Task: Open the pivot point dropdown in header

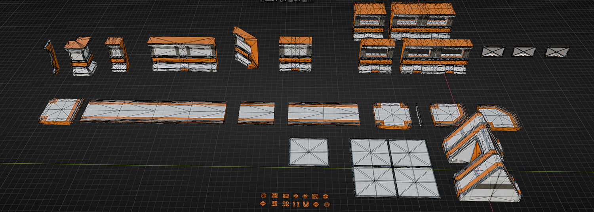Action: click(x=283, y=1)
